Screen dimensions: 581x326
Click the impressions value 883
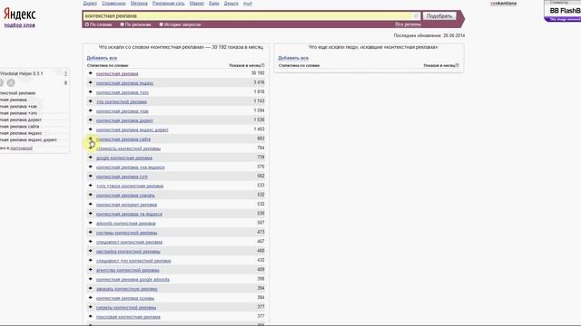[261, 139]
